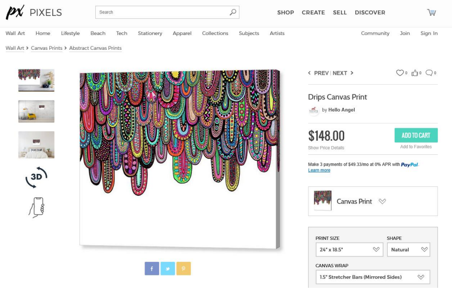This screenshot has height=295, width=452.
Task: Open the SHOP menu
Action: pos(286,12)
